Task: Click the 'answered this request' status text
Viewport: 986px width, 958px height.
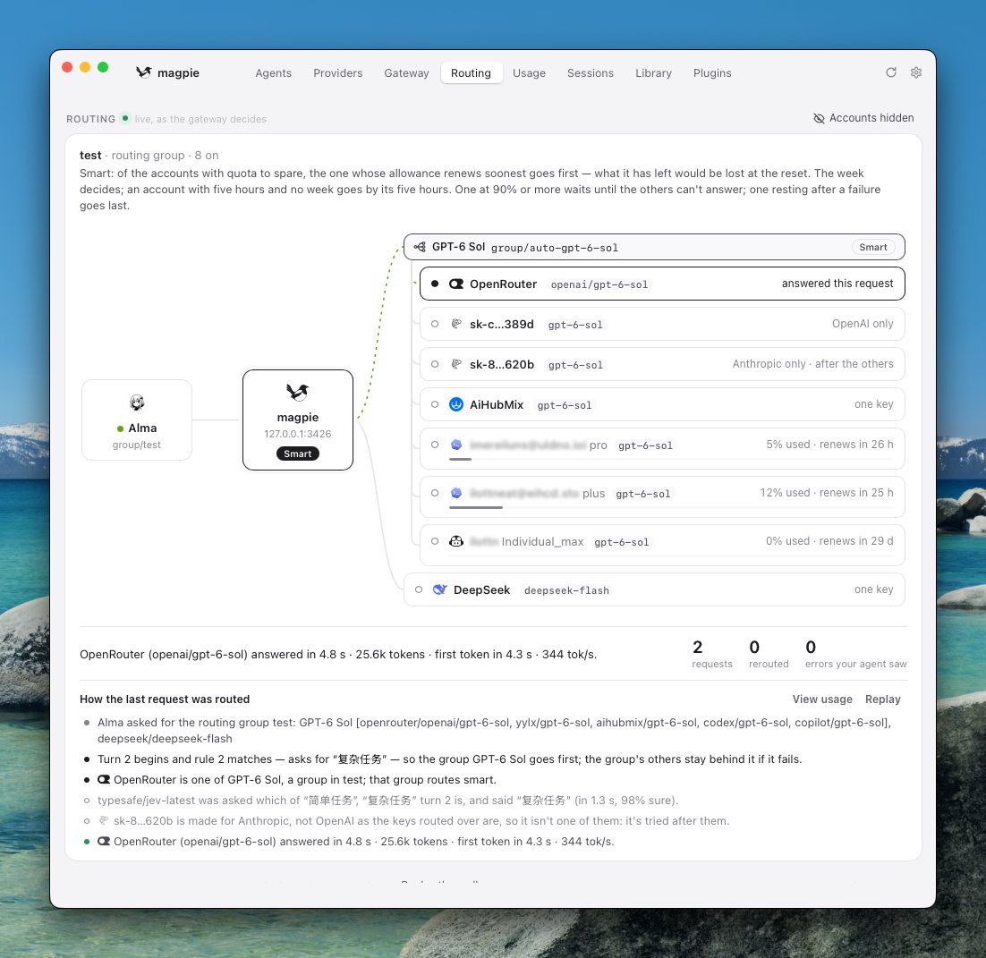Action: pyautogui.click(x=837, y=284)
